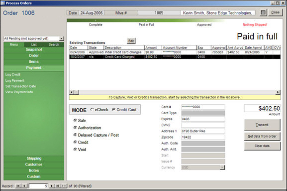This screenshot has height=191, width=287.
Task: Choose the Void transaction option
Action: point(75,149)
